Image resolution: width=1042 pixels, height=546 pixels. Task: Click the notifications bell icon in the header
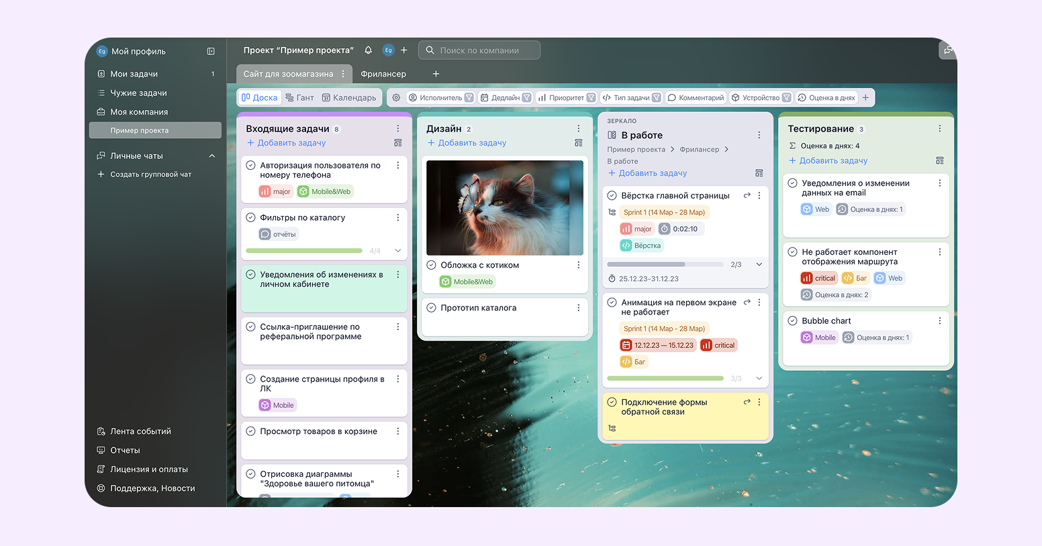pyautogui.click(x=368, y=50)
